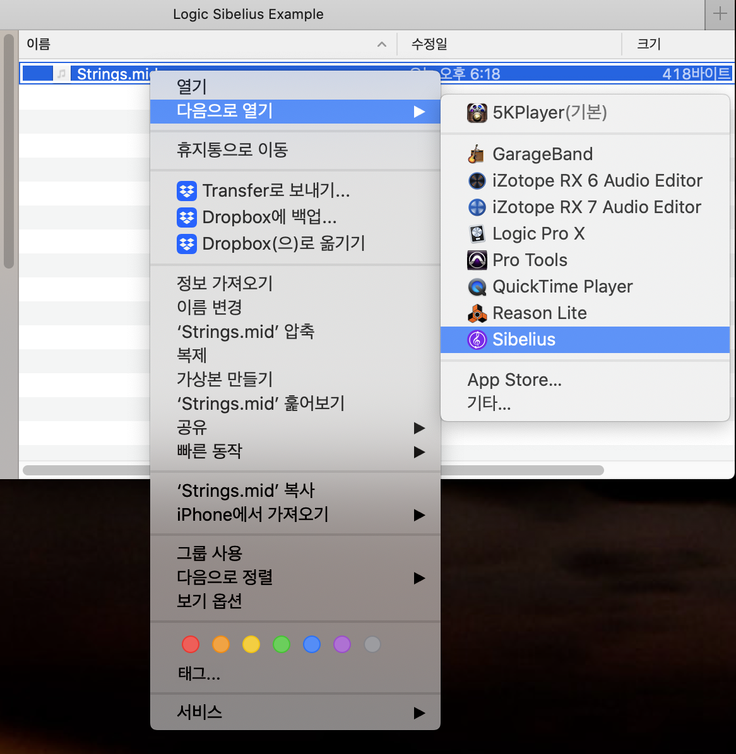Expand the 빠른 동작 submenu

point(295,451)
